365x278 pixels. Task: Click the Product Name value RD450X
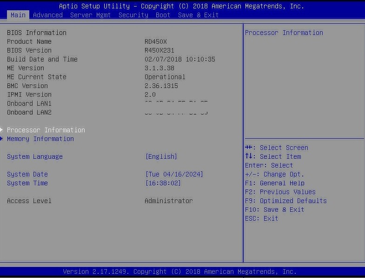point(156,41)
